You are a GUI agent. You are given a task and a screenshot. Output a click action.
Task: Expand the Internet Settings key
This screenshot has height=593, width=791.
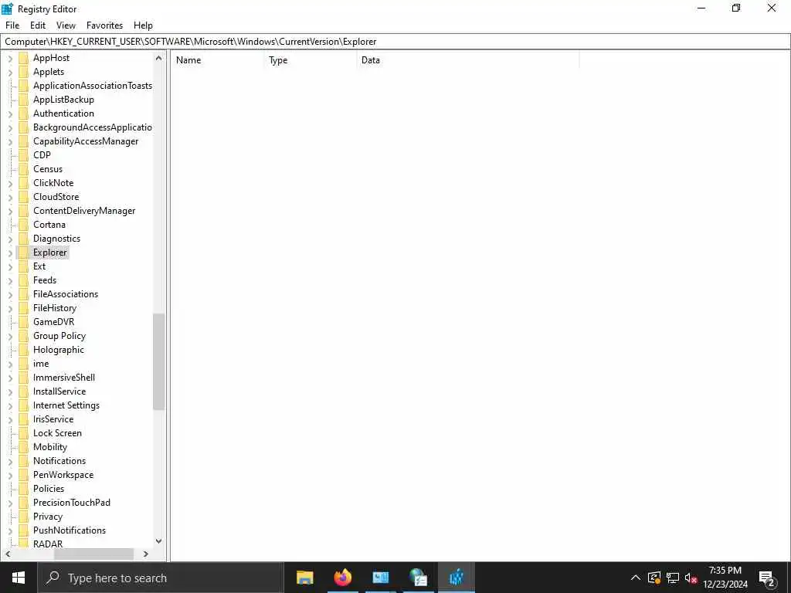(x=10, y=406)
